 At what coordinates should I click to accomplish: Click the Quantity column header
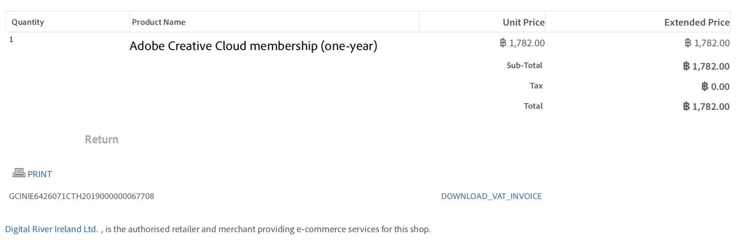pos(28,22)
